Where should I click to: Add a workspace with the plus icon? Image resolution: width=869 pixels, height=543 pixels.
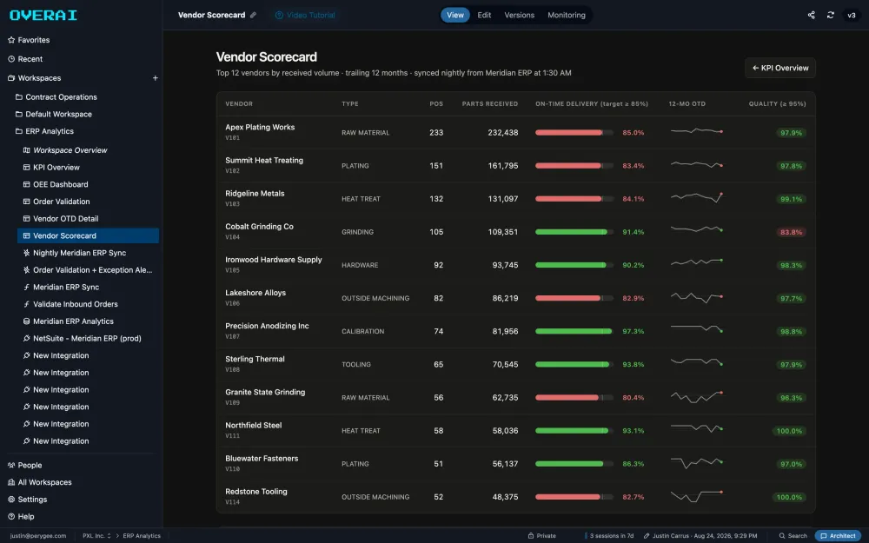pos(156,78)
